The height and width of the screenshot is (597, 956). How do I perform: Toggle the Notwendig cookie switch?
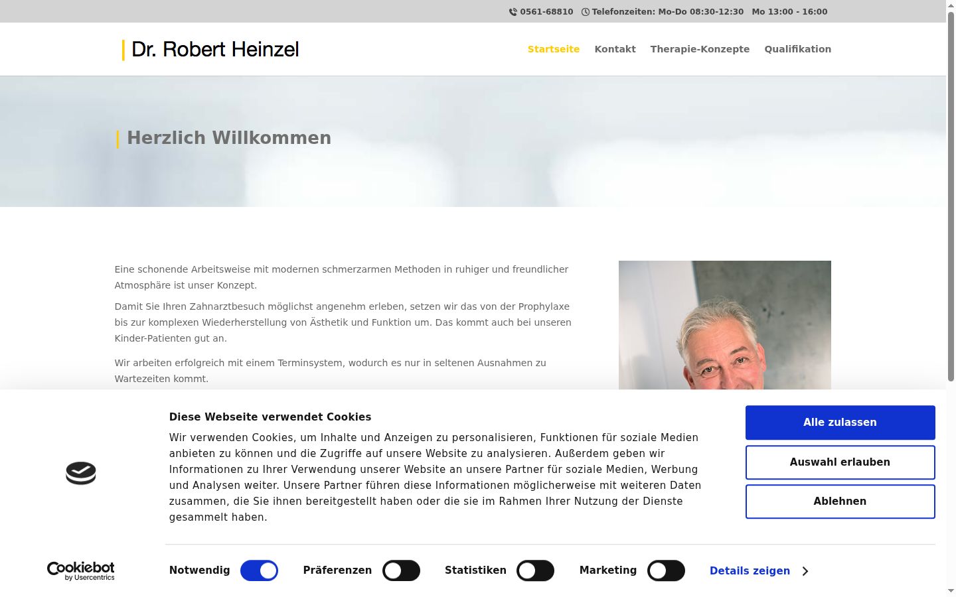[x=259, y=570]
